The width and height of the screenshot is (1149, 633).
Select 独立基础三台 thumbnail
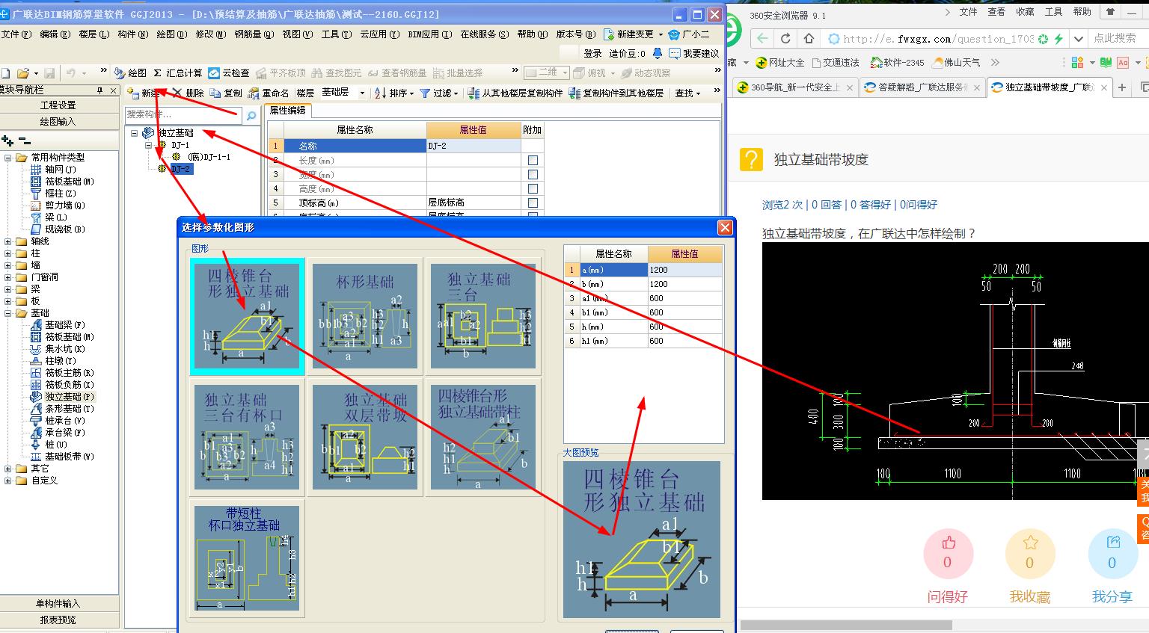[x=483, y=316]
